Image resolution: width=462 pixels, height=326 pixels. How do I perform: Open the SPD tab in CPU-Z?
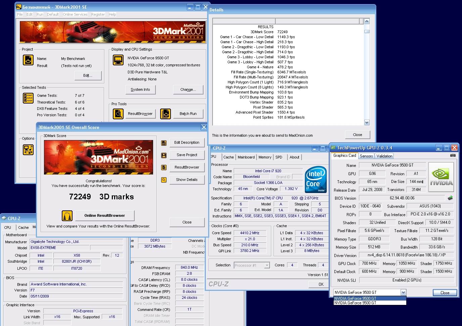pyautogui.click(x=279, y=157)
